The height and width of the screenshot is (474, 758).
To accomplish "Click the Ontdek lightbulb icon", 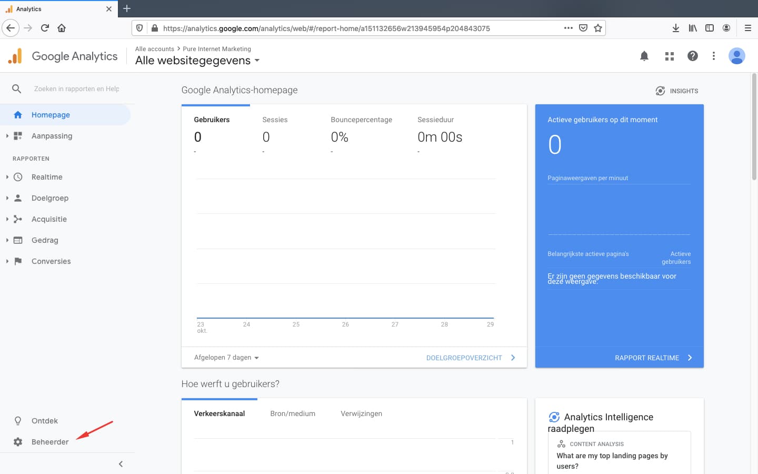I will tap(18, 421).
